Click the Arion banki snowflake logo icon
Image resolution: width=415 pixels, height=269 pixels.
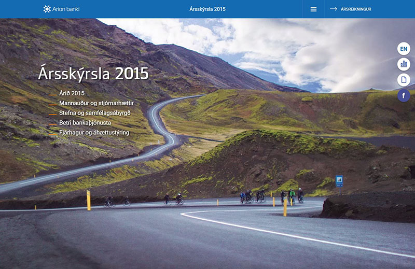pyautogui.click(x=47, y=9)
